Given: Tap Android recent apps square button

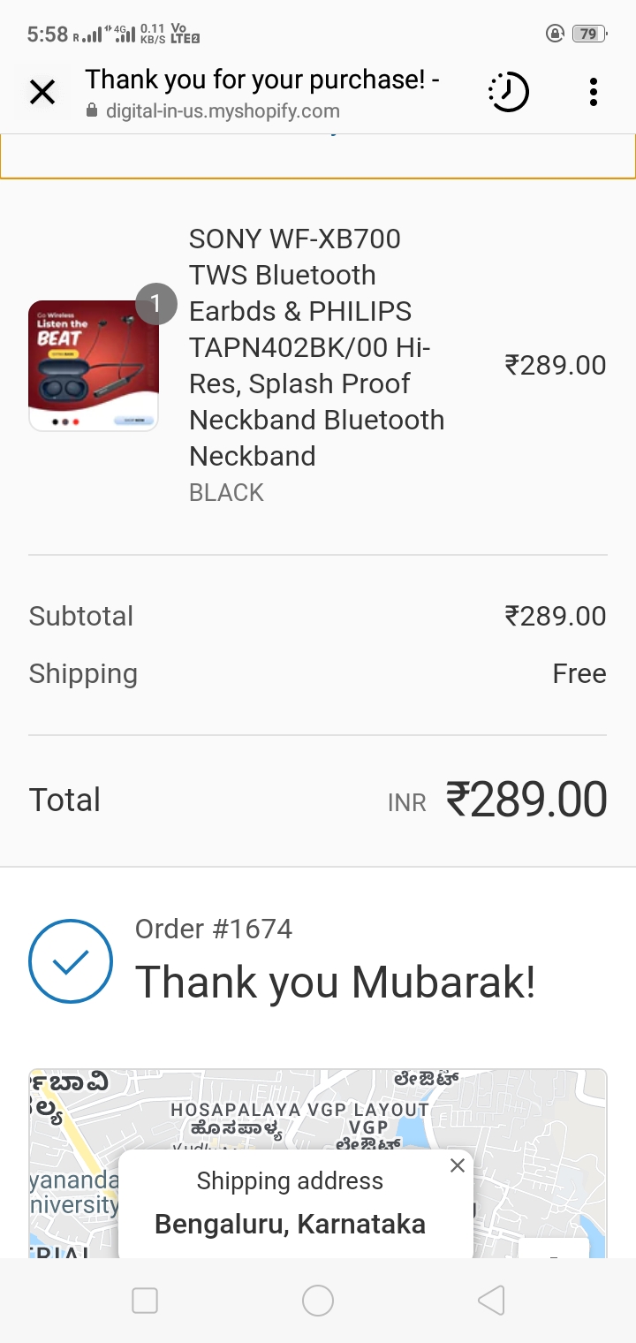Looking at the screenshot, I should pos(145,1301).
